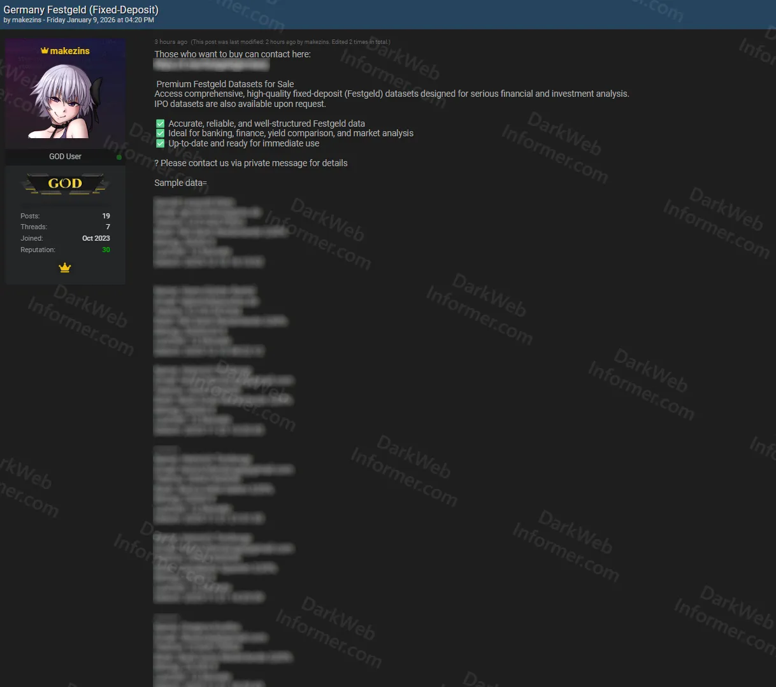This screenshot has height=687, width=776.
Task: Click the 'Oct 2023' joined date value
Action: point(96,238)
